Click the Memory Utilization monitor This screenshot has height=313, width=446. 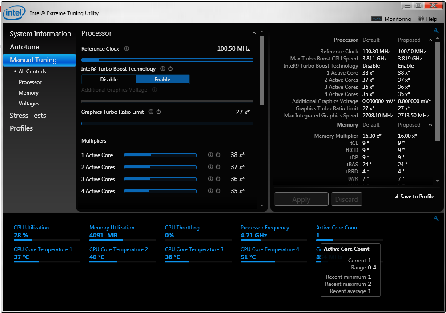(123, 233)
